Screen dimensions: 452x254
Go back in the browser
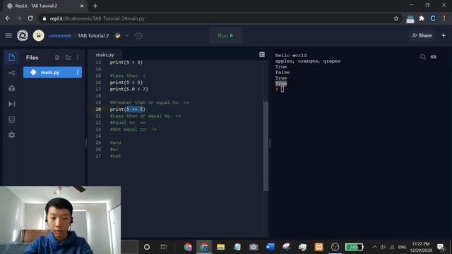click(x=8, y=18)
